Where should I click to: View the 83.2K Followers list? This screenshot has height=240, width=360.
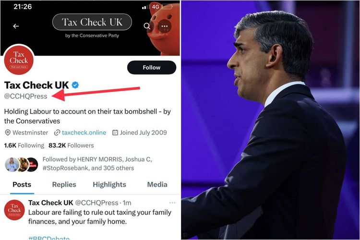(71, 145)
